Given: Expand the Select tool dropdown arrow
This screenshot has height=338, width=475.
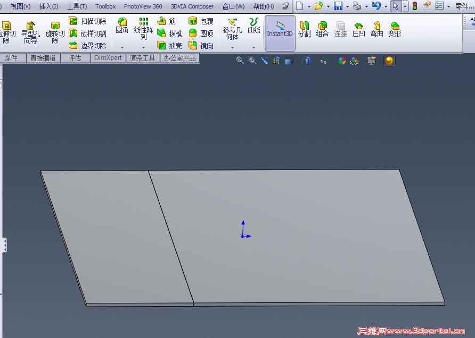Looking at the screenshot, I should click(x=405, y=6).
